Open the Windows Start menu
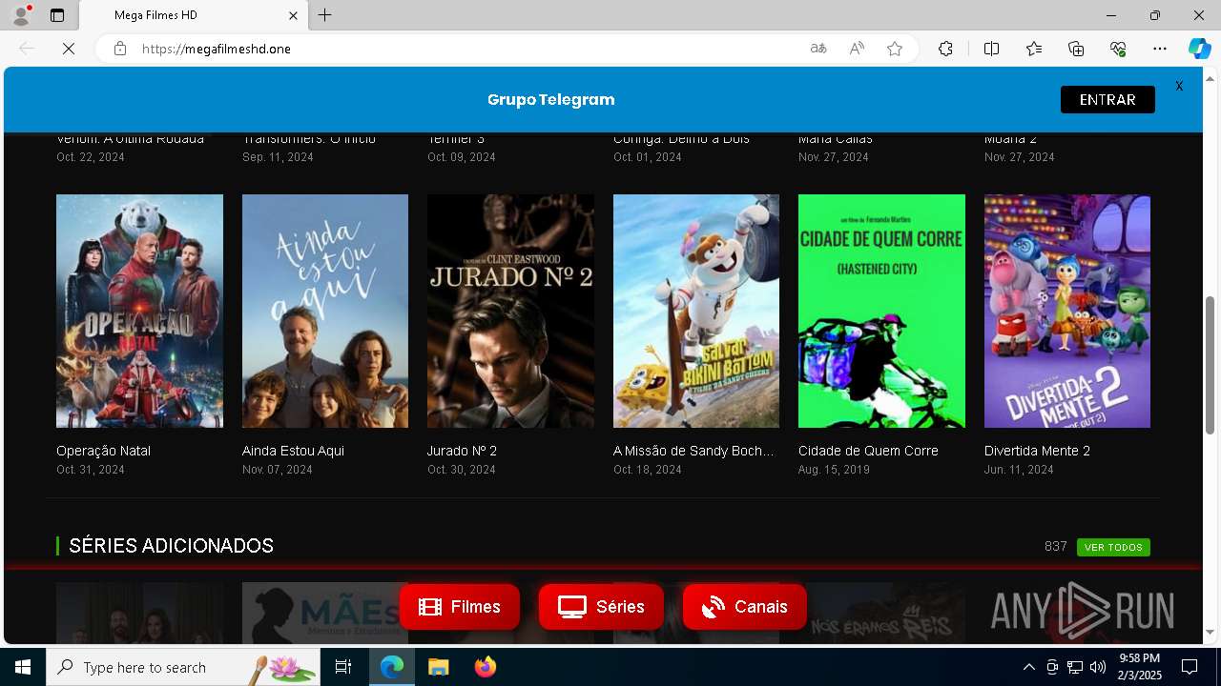The height and width of the screenshot is (686, 1221). [23, 667]
